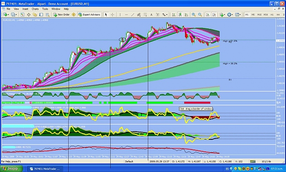286x172 pixels.
Task: Select the Equidistant Channel tool
Action: pos(139,15)
